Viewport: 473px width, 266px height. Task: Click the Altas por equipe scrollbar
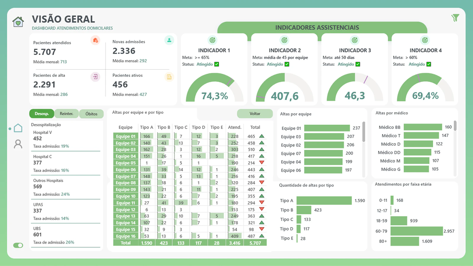(364, 132)
